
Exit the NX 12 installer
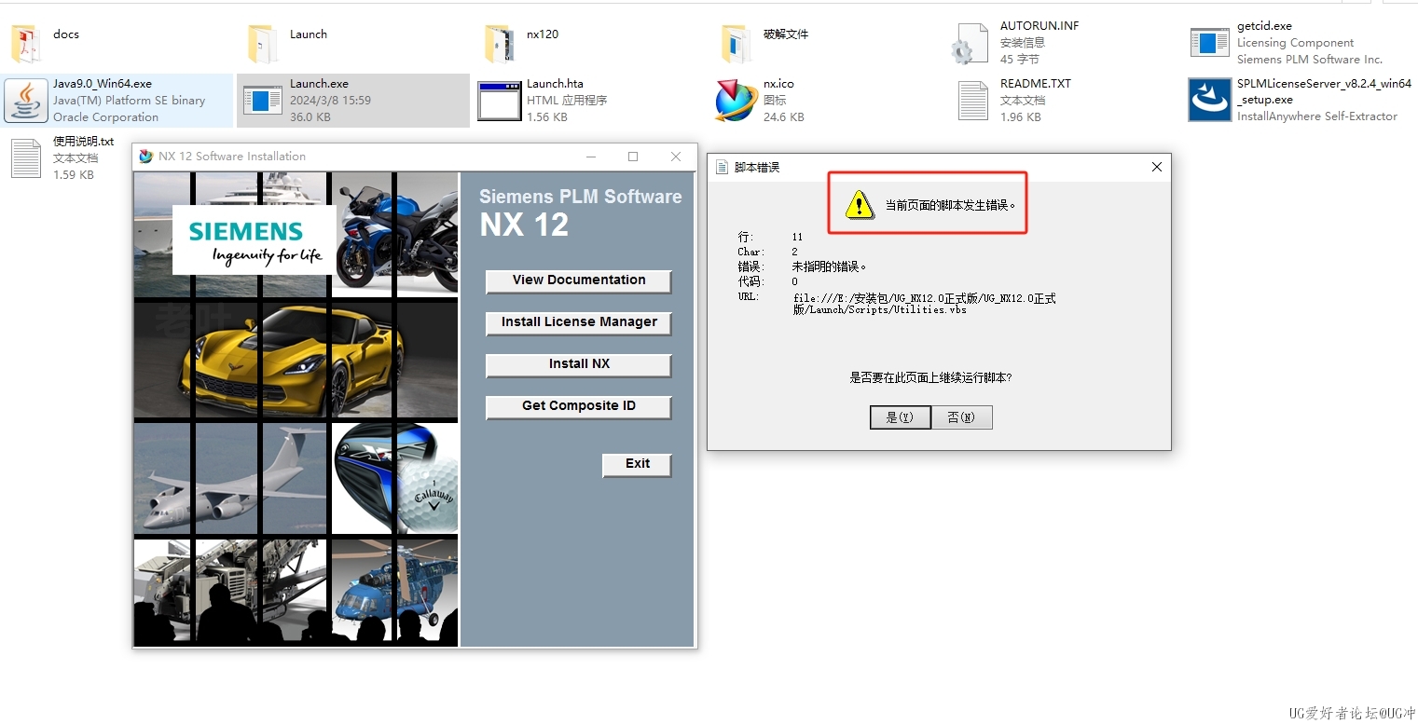coord(638,464)
